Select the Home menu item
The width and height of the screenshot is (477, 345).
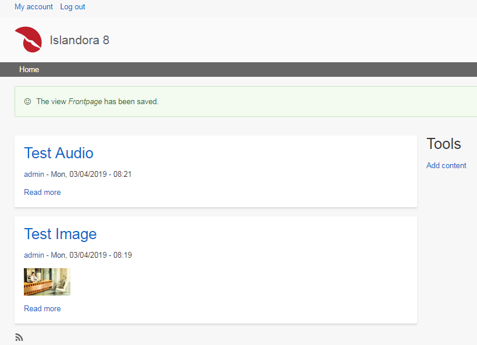[x=29, y=69]
